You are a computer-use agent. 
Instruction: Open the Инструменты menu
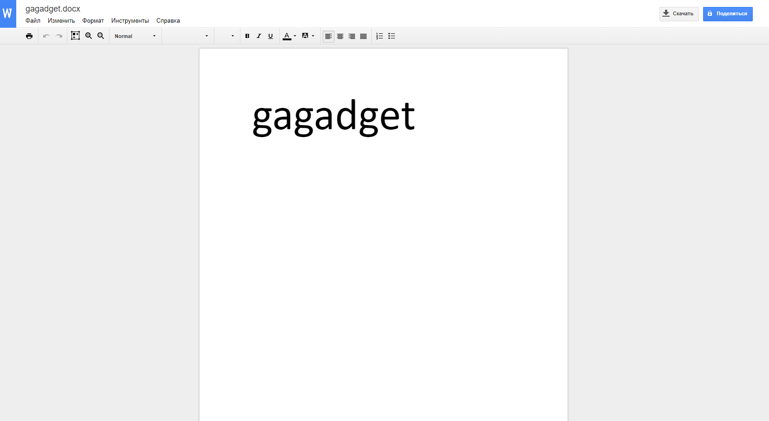tap(130, 21)
